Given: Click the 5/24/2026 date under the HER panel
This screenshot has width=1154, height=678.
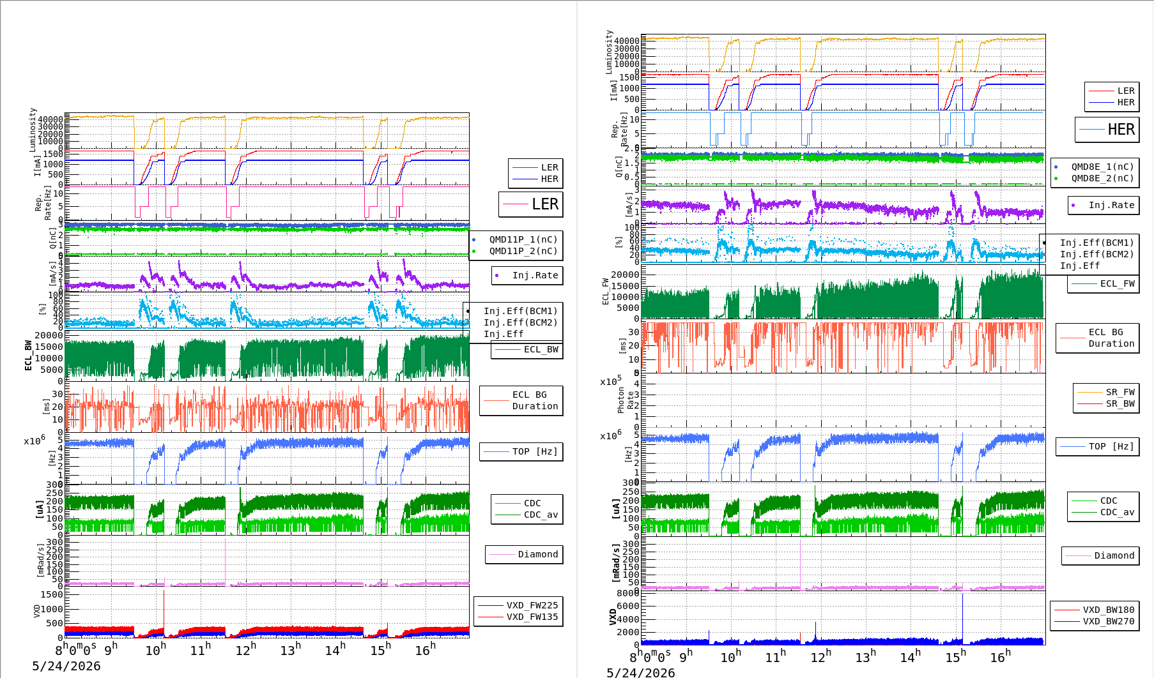Looking at the screenshot, I should [x=641, y=672].
